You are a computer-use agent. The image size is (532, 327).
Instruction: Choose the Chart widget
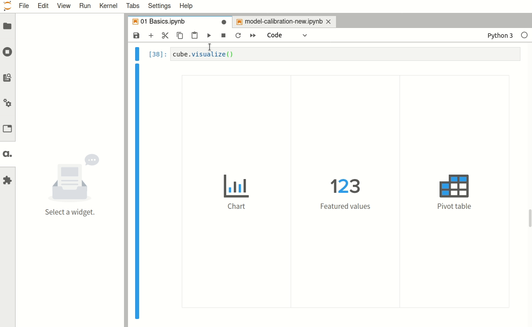[236, 191]
